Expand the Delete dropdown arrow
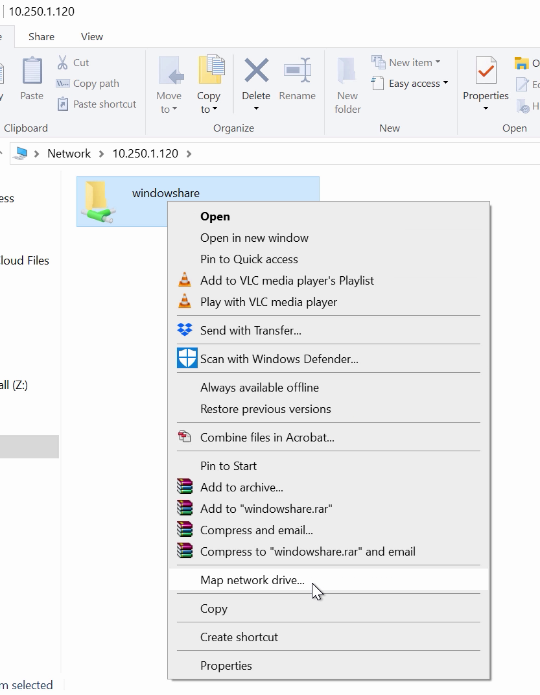The width and height of the screenshot is (540, 695). [256, 109]
